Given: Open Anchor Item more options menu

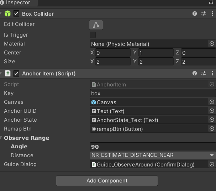Looking at the screenshot, I should click(x=212, y=74).
